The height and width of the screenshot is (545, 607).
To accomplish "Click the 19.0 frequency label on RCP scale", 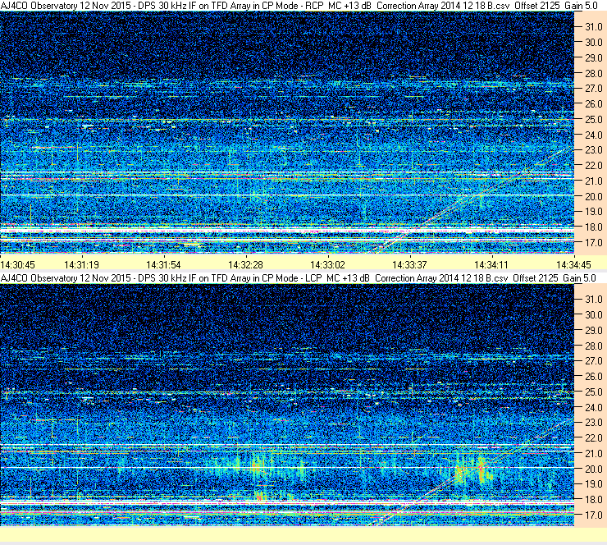I will pos(593,212).
